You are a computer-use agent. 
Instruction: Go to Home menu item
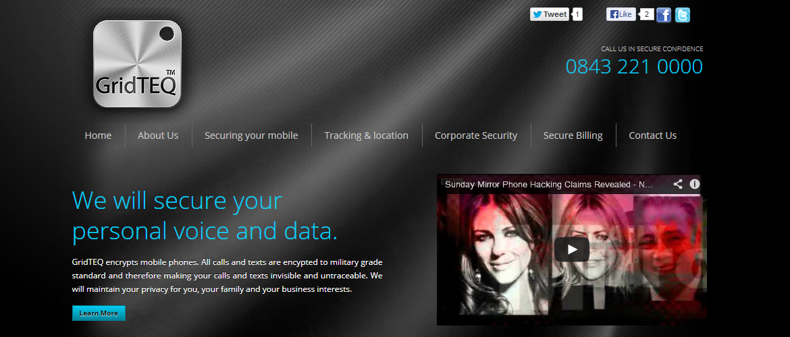click(x=99, y=135)
